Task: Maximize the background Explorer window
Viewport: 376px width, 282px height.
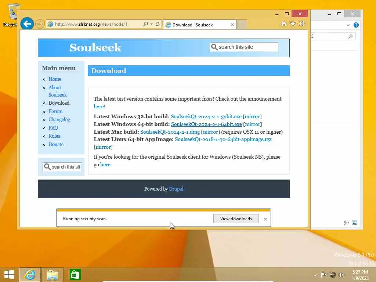Action: (339, 14)
